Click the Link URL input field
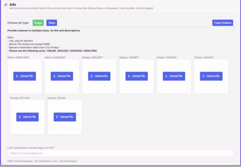241x167 pixels. [121, 153]
